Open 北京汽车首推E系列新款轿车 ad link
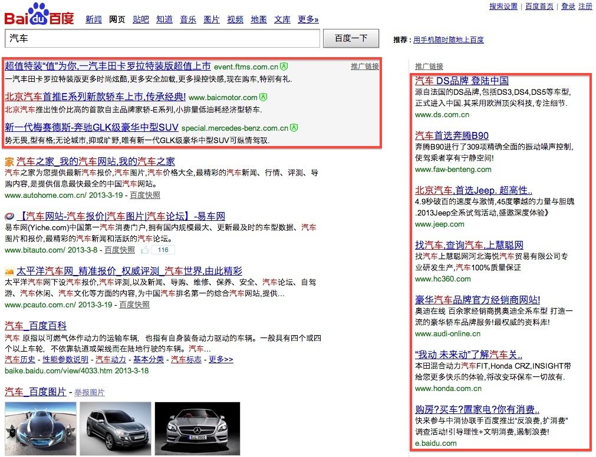 [x=95, y=97]
